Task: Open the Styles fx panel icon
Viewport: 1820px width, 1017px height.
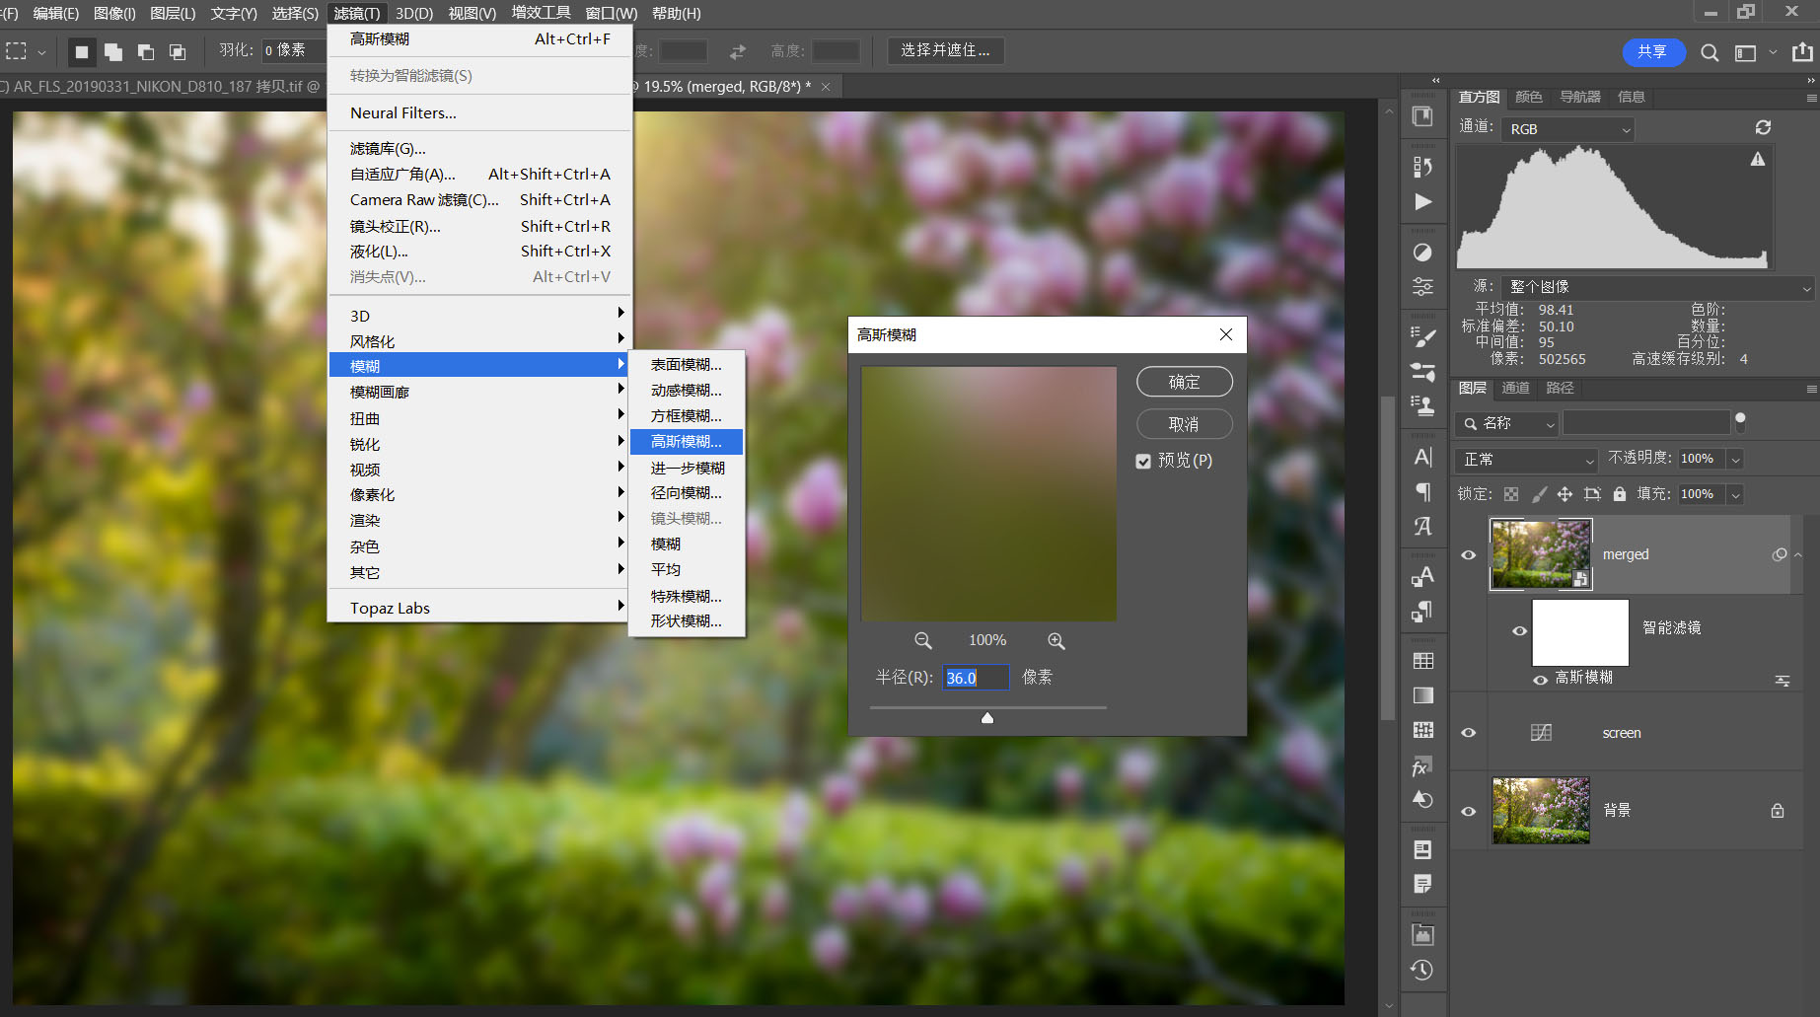Action: 1422,765
